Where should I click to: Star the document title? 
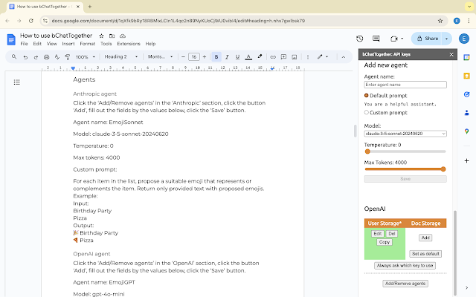pos(101,36)
